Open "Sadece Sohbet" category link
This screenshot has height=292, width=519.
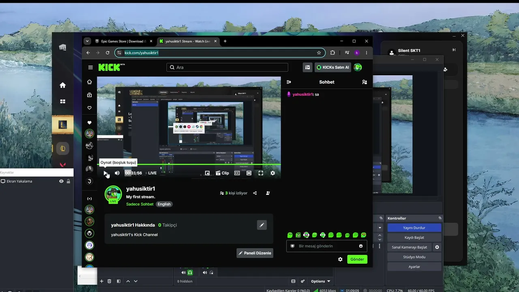click(140, 204)
